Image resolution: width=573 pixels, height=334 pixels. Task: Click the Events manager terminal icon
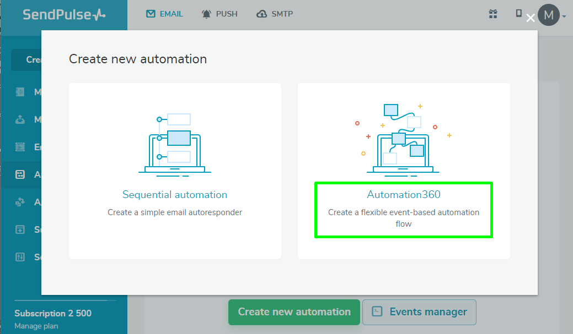coord(377,311)
